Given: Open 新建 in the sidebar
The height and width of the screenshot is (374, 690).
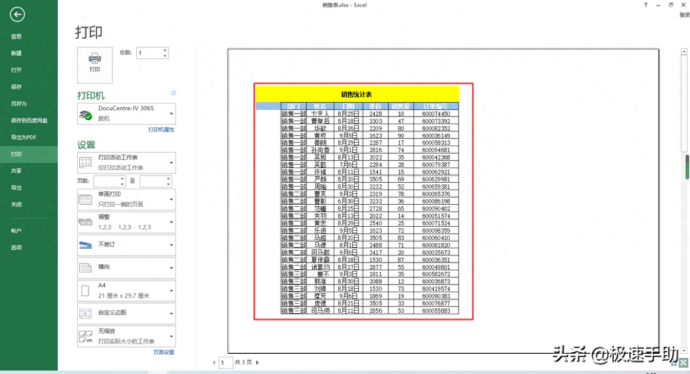Looking at the screenshot, I should tap(29, 53).
